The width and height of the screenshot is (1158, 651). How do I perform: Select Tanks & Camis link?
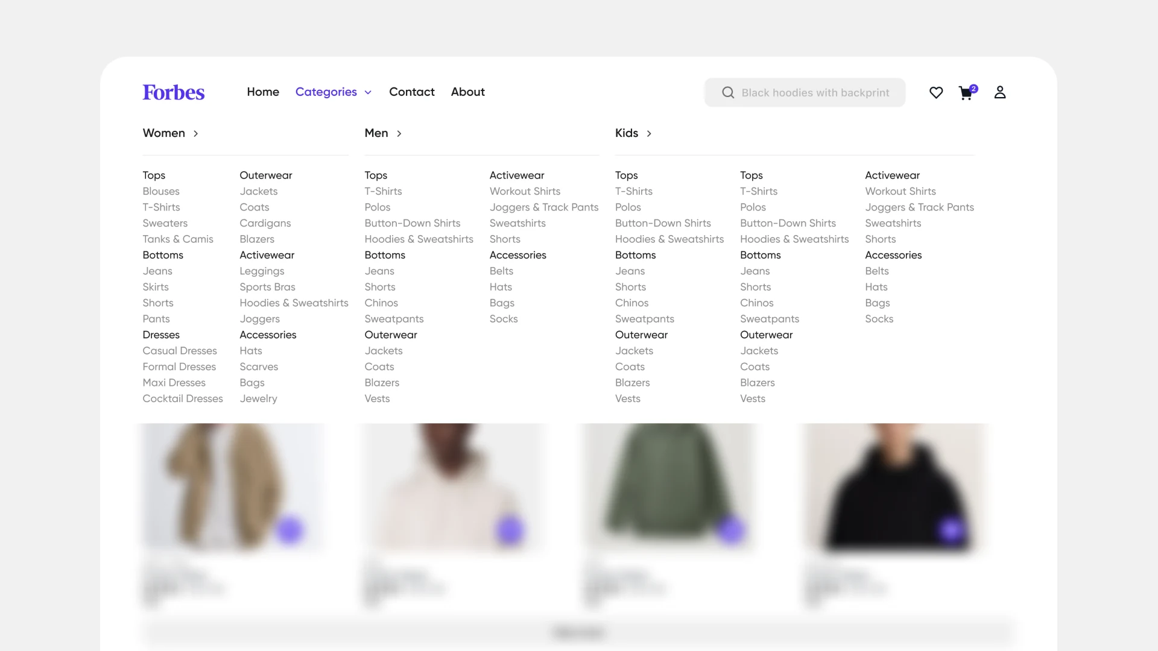[178, 239]
